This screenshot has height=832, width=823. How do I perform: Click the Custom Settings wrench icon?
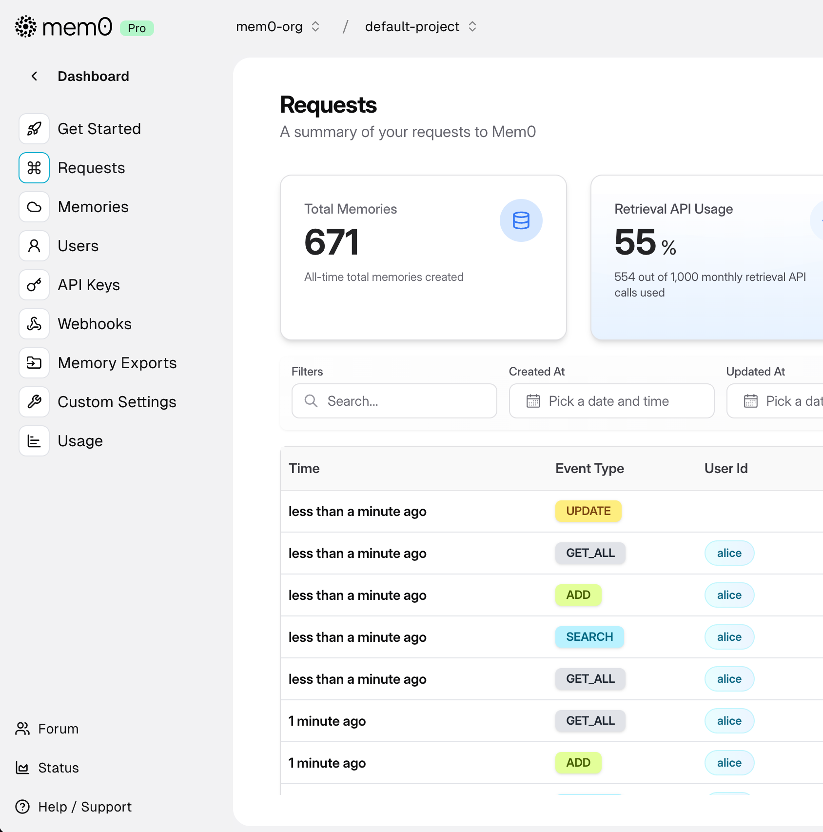coord(34,402)
